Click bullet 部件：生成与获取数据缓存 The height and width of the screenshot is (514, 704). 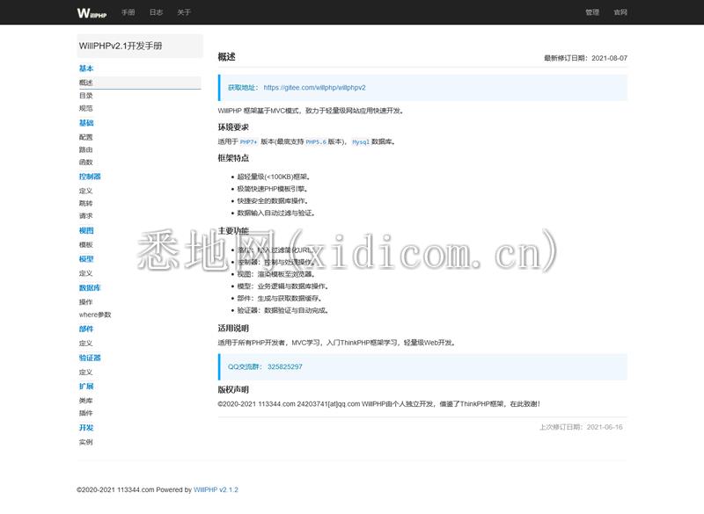[279, 299]
